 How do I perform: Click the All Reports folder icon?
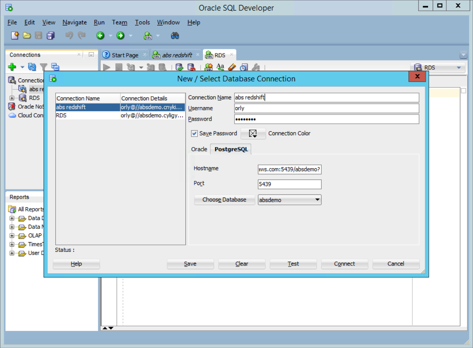(12, 209)
